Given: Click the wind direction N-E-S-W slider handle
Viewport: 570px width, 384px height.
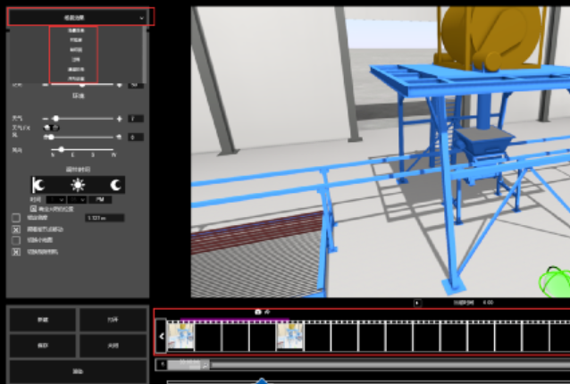Looking at the screenshot, I should coord(62,149).
